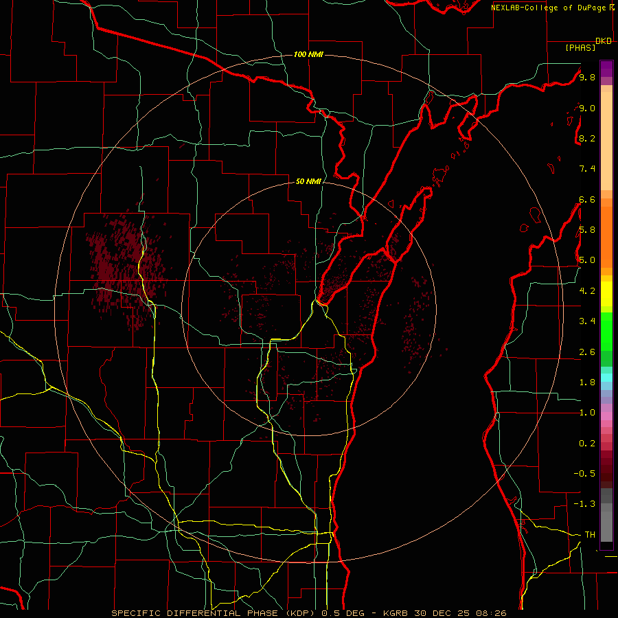Click the 4.2 value on the scale
Image resolution: width=618 pixels, height=618 pixels.
(587, 291)
